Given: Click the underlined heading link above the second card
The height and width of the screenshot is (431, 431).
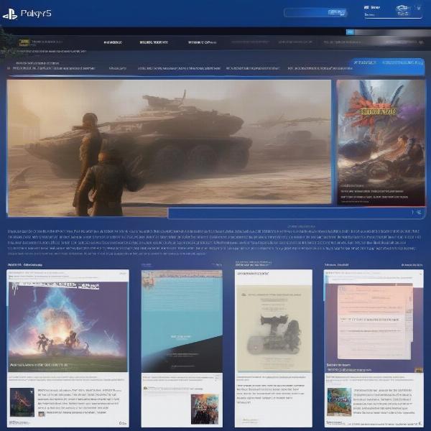Looking at the screenshot, I should pyautogui.click(x=147, y=264).
